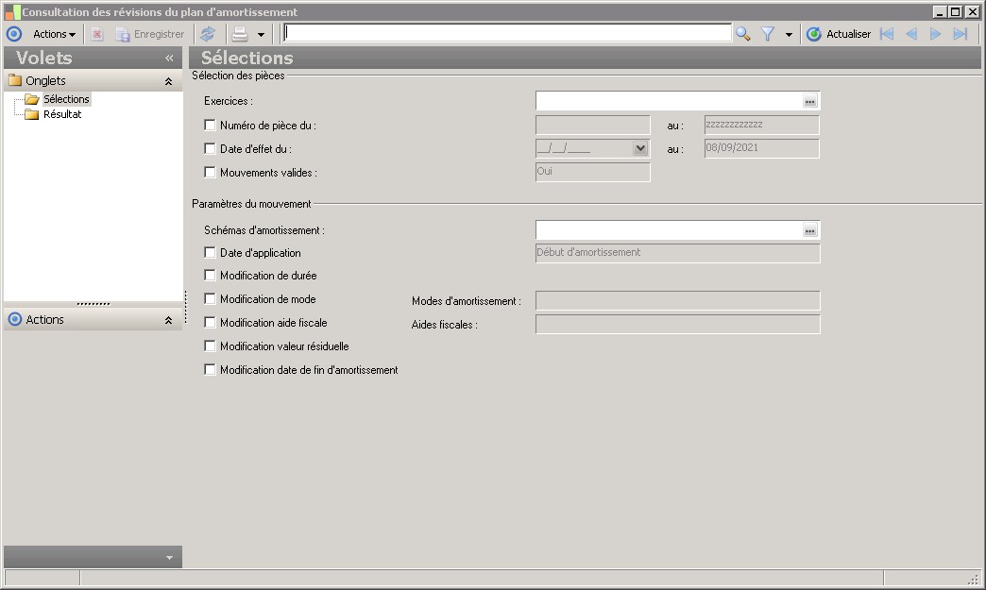Image resolution: width=986 pixels, height=590 pixels.
Task: Go to previous record arrow
Action: (911, 34)
